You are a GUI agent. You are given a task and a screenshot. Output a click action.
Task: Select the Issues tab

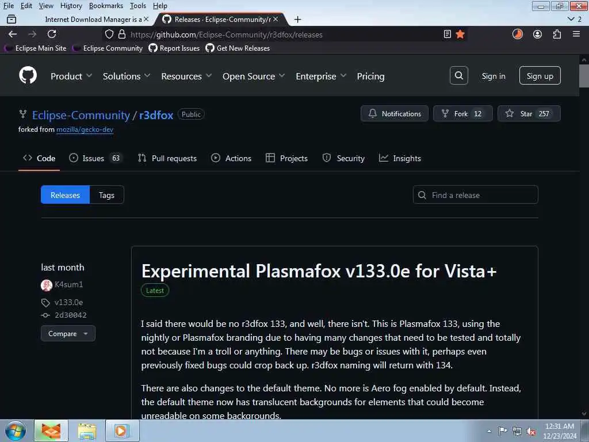pos(95,158)
